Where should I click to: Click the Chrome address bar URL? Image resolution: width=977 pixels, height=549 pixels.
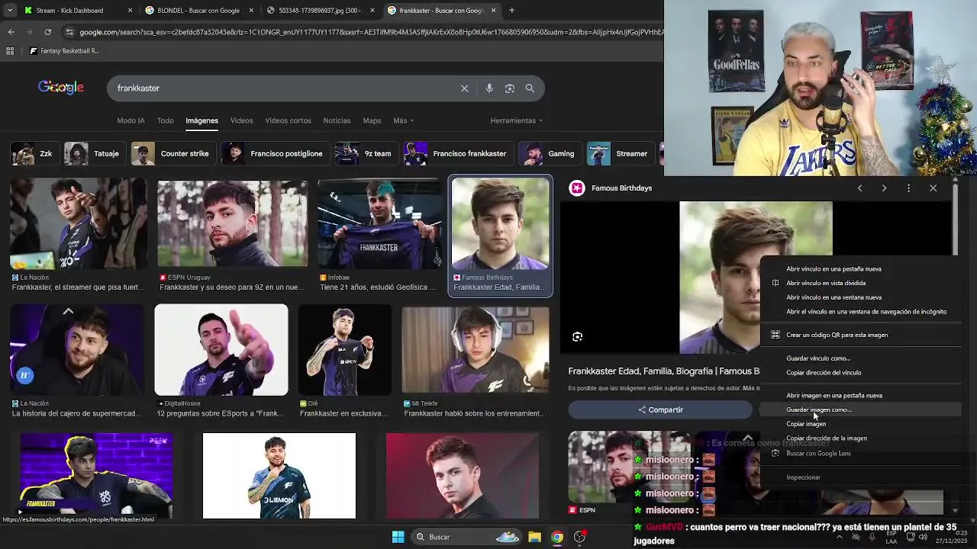370,32
